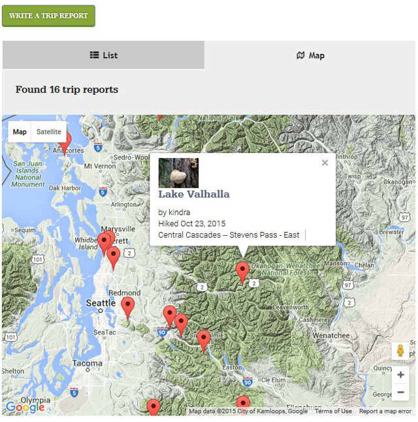Zoom in the map with plus button
Screen dimensions: 418x422
(x=400, y=374)
